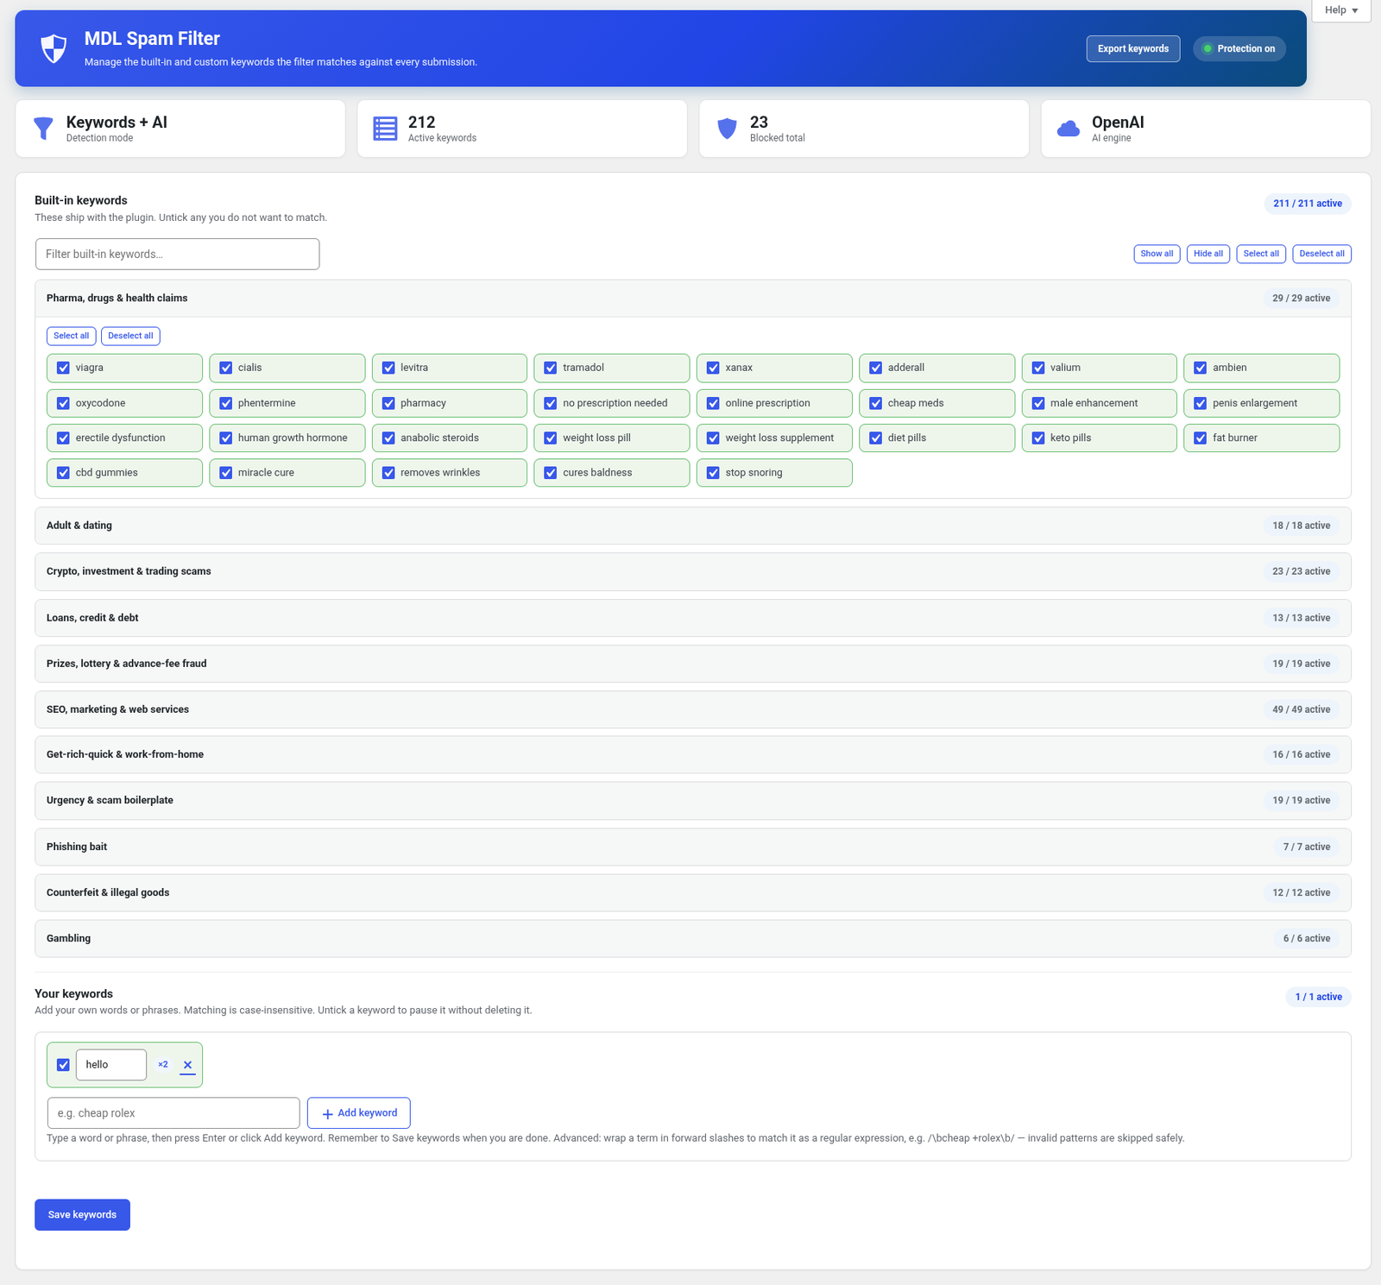The width and height of the screenshot is (1381, 1285).
Task: Click the funnel icon for Detection mode
Action: pos(43,129)
